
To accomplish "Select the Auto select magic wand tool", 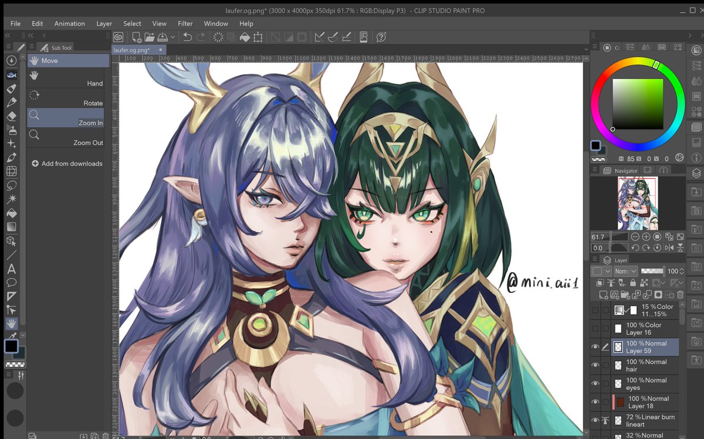I will coord(11,199).
